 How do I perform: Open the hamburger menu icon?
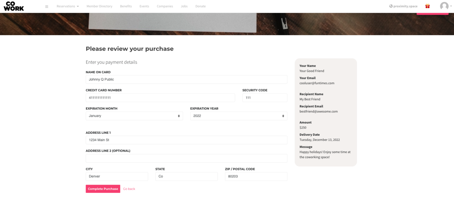[47, 6]
